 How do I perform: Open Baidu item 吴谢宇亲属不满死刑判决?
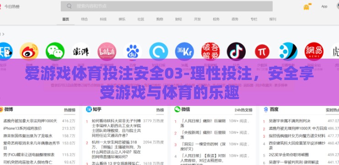pos(290,121)
